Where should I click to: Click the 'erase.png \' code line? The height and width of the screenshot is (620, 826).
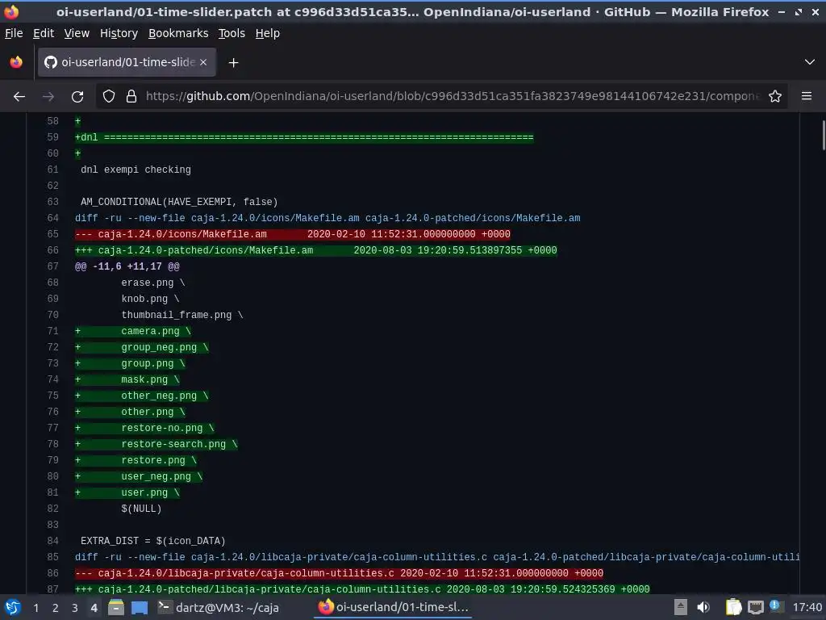153,283
